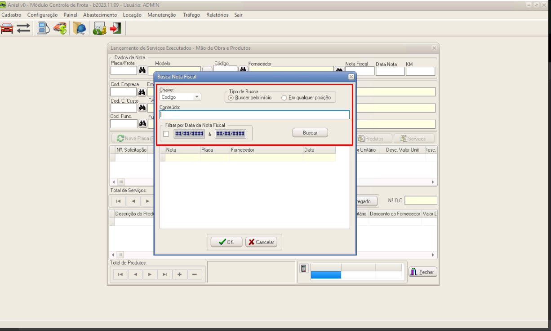This screenshot has width=551, height=331.
Task: Click the Cancelar button
Action: (x=261, y=242)
